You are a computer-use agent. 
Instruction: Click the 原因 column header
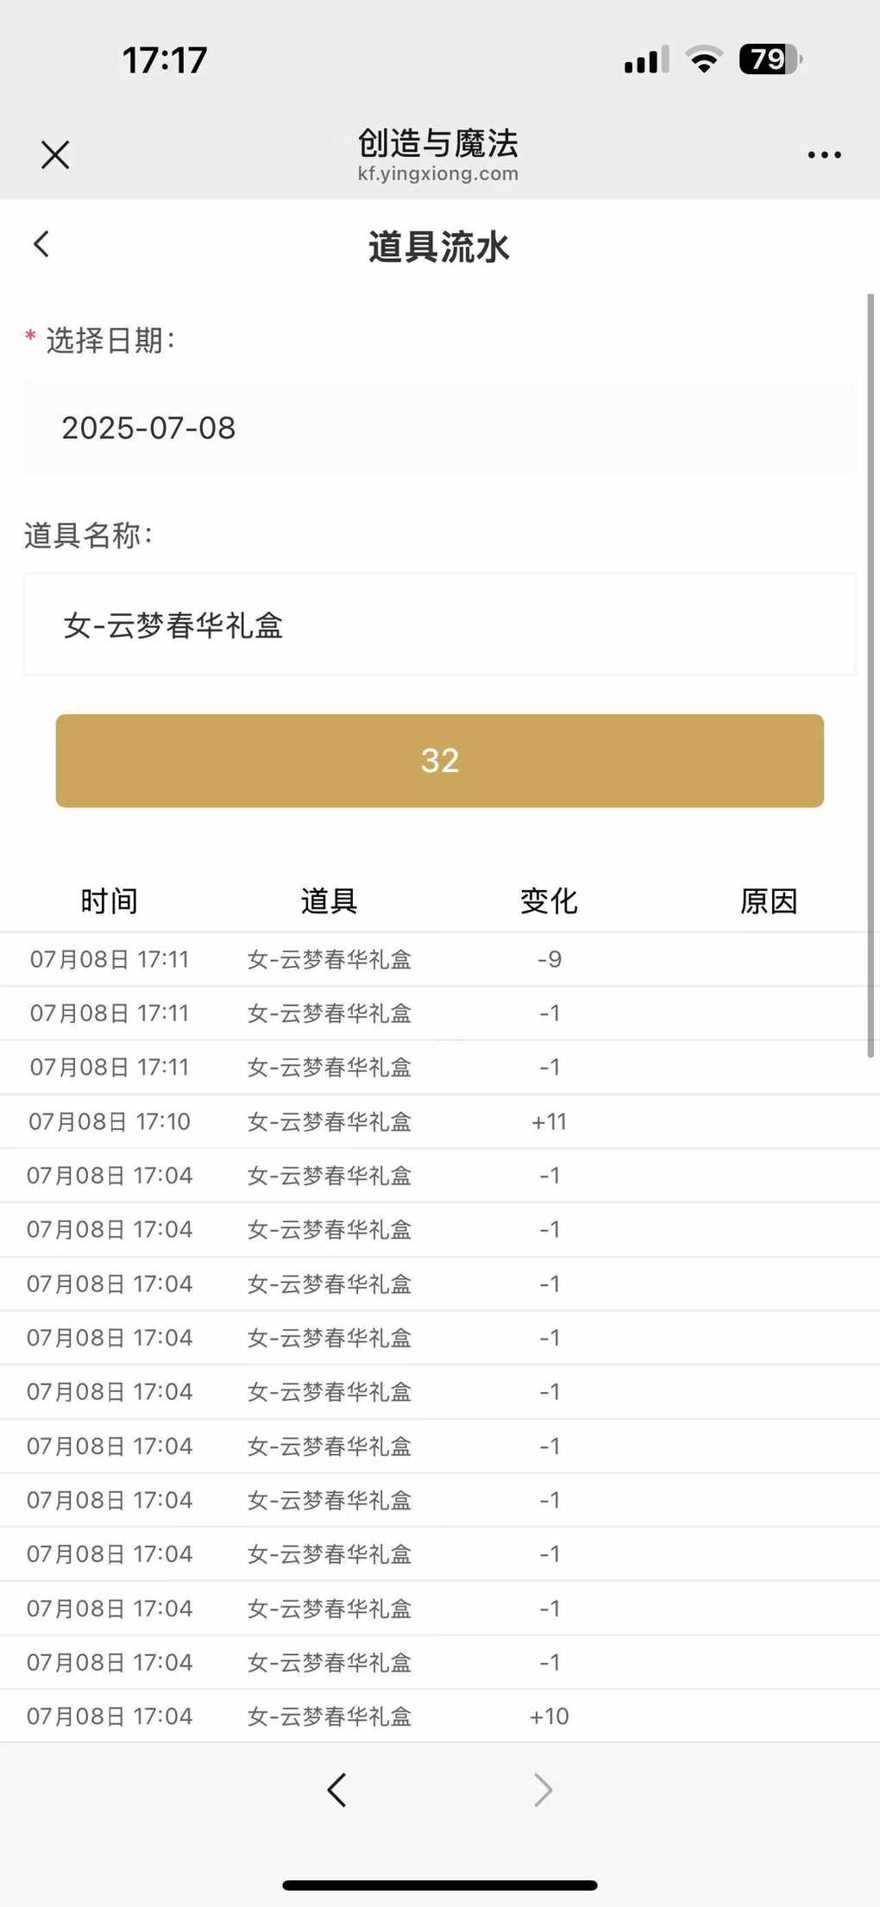769,900
